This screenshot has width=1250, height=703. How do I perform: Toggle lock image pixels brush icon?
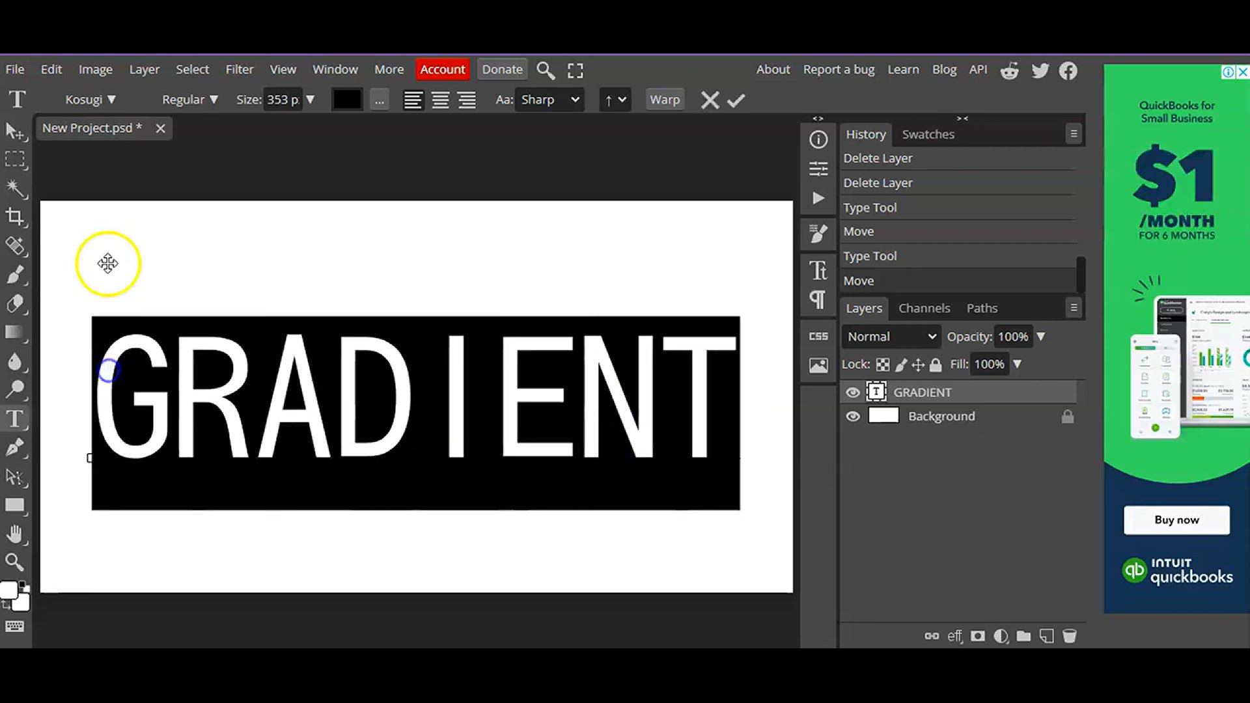click(x=901, y=365)
